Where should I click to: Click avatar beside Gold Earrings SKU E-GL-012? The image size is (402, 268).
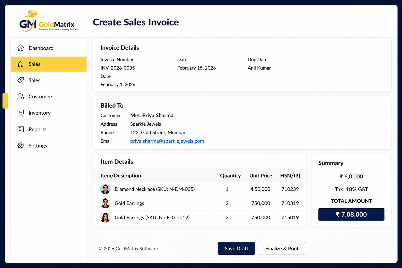point(105,217)
